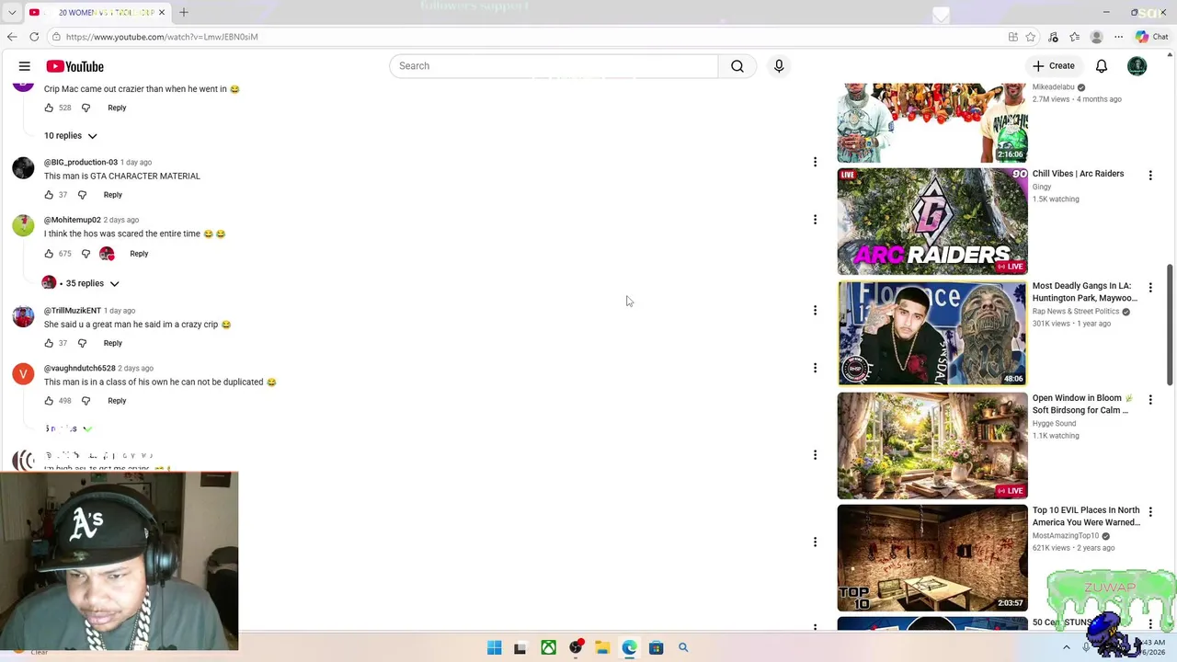Click the address bar URL

[x=162, y=37]
